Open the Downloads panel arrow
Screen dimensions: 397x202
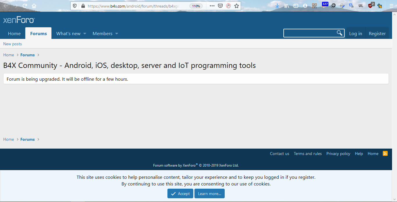(x=277, y=6)
